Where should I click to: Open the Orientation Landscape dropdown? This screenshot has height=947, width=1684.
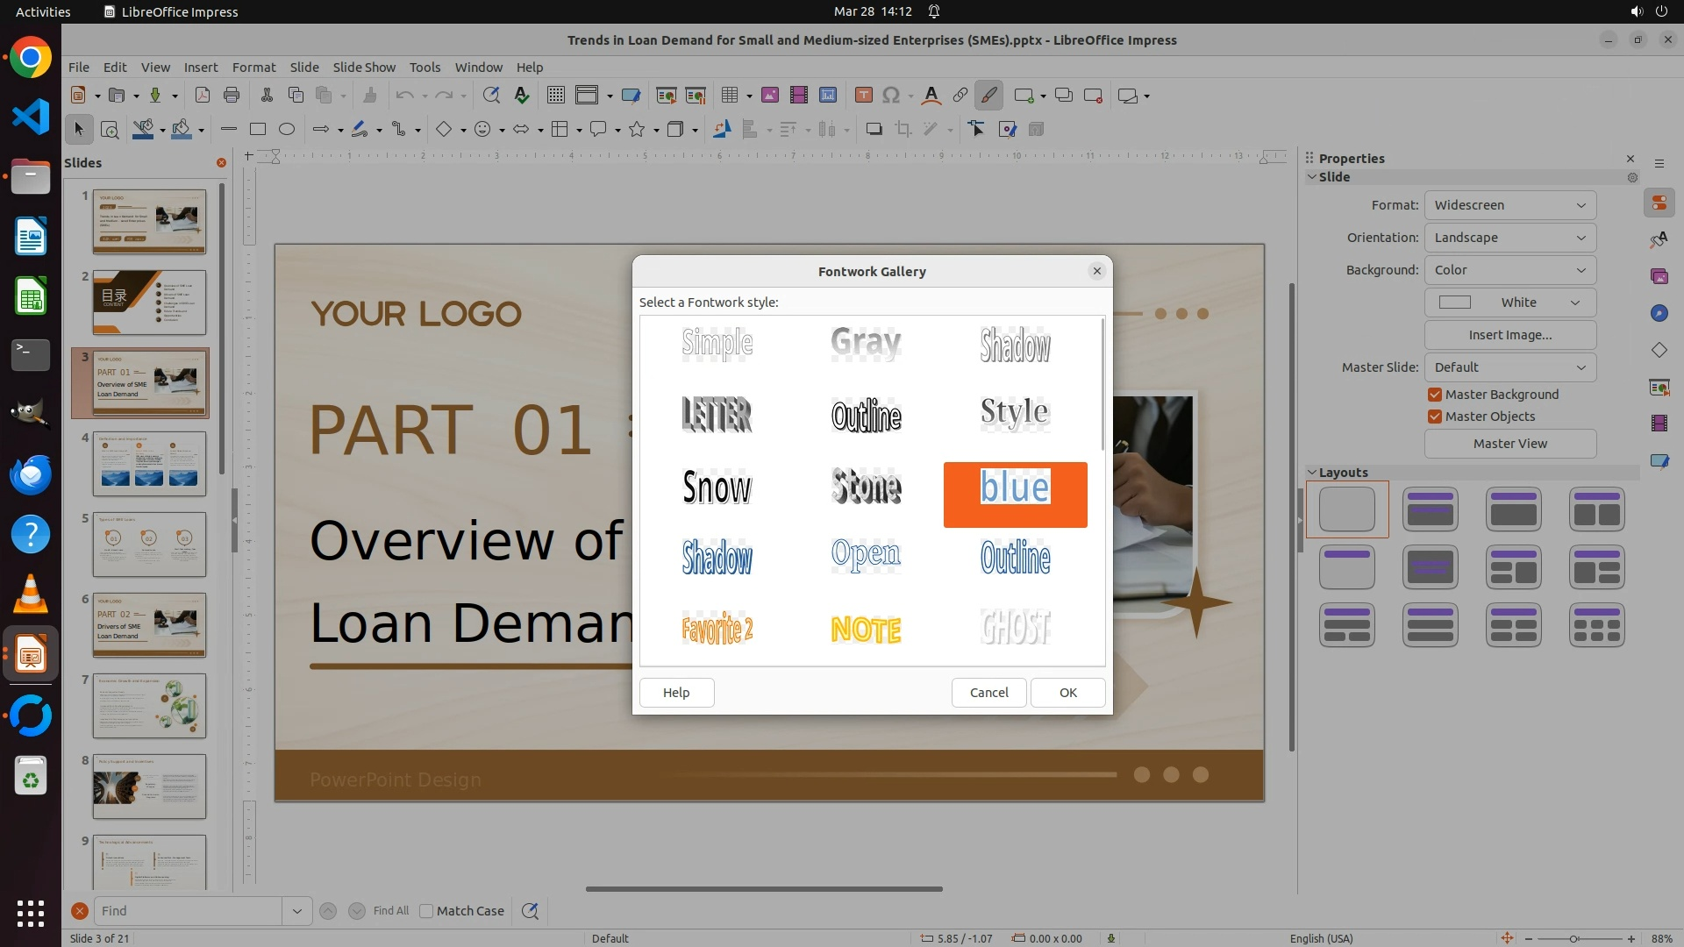1509,238
